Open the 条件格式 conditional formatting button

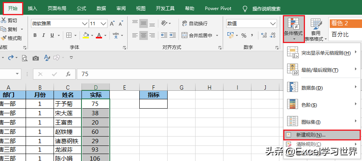294,29
